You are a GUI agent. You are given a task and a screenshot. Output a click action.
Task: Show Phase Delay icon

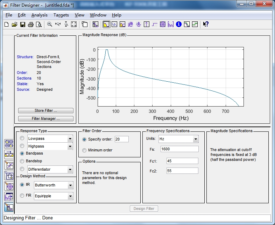[139, 25]
